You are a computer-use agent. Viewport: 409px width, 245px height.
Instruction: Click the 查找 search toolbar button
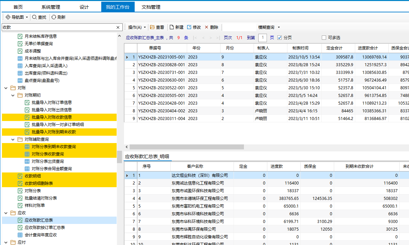point(39,17)
